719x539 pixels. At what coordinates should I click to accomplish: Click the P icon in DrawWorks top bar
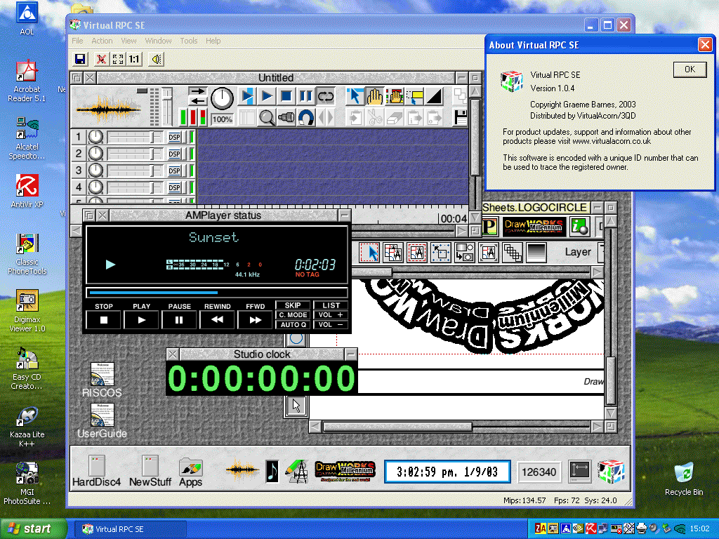pos(490,226)
